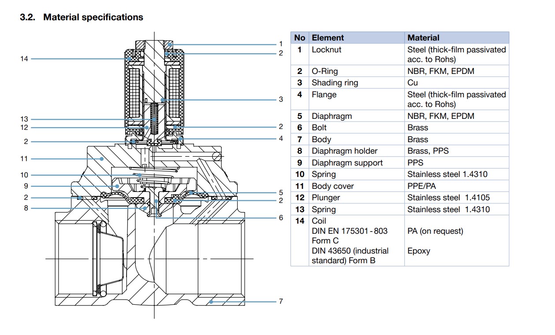Click "Coil" in row 14
This screenshot has height=335, width=555.
tap(319, 221)
